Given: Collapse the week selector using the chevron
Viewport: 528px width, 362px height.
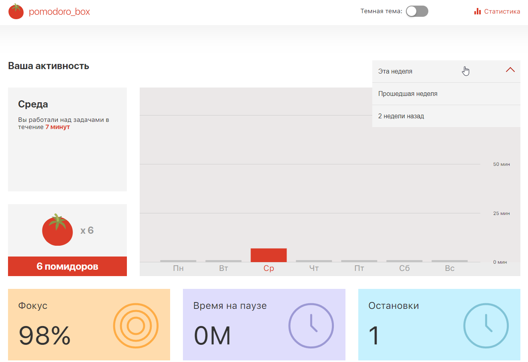Looking at the screenshot, I should click(x=510, y=70).
